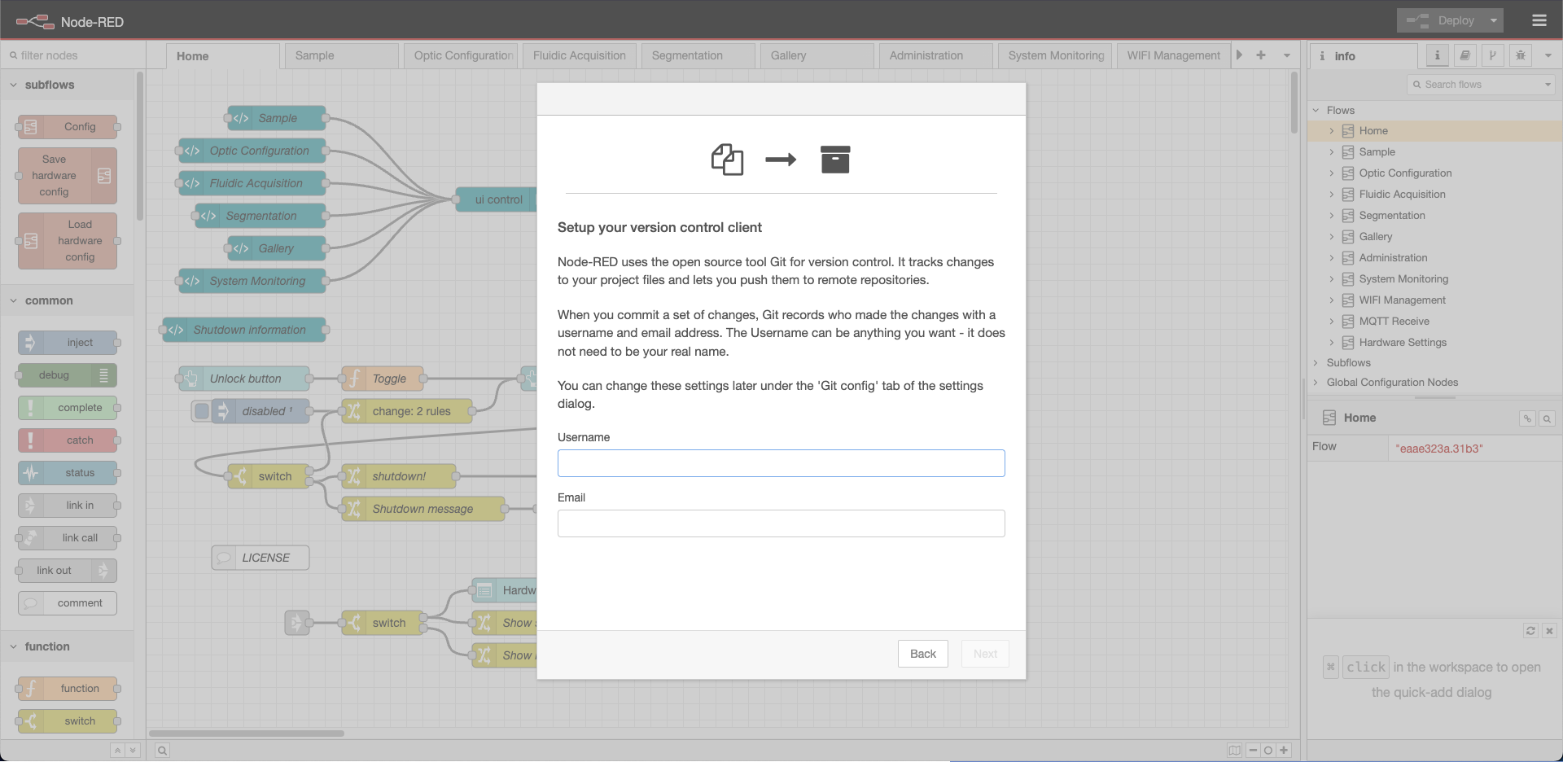
Task: Collapse the function palette category
Action: pyautogui.click(x=67, y=646)
